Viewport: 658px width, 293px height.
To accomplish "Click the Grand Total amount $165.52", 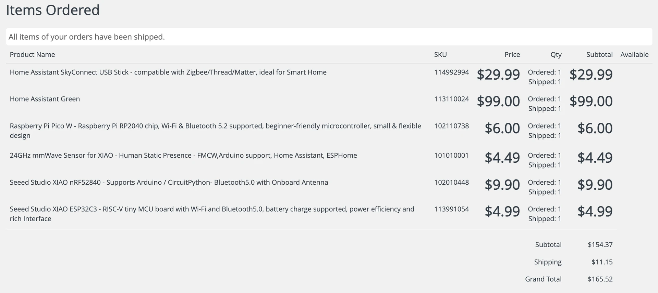I will coord(600,279).
